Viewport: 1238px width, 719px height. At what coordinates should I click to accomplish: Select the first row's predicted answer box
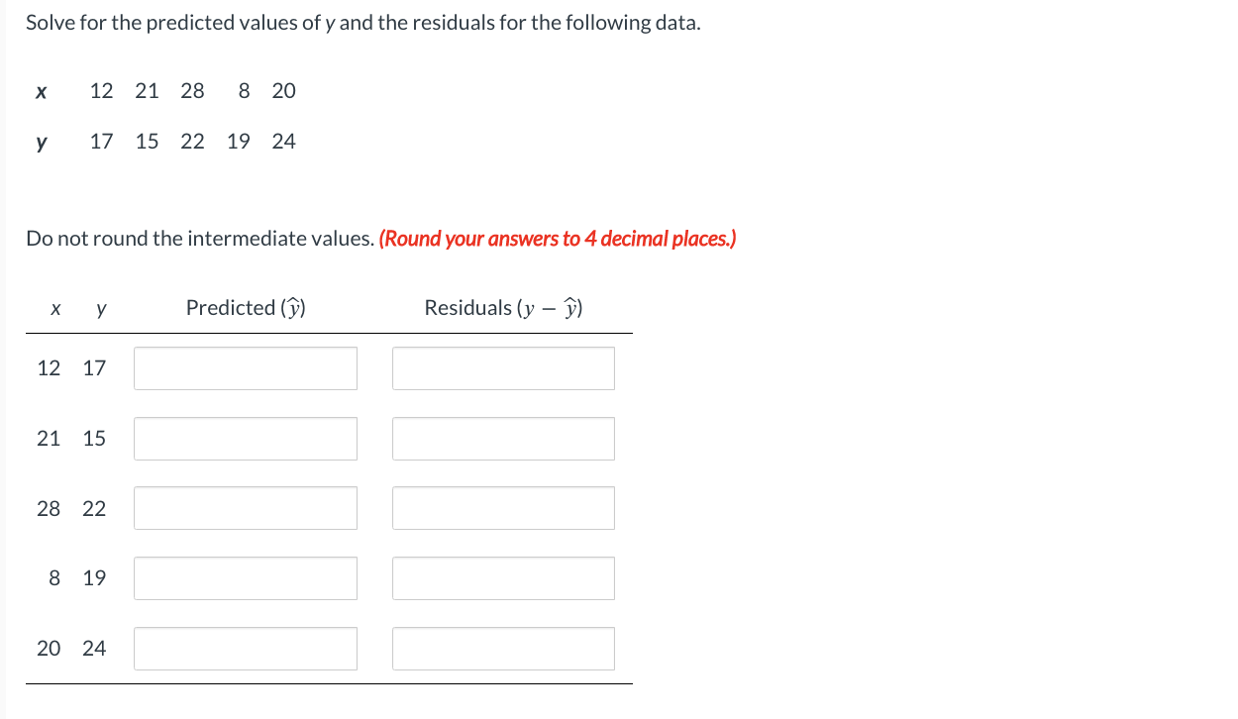(x=246, y=367)
